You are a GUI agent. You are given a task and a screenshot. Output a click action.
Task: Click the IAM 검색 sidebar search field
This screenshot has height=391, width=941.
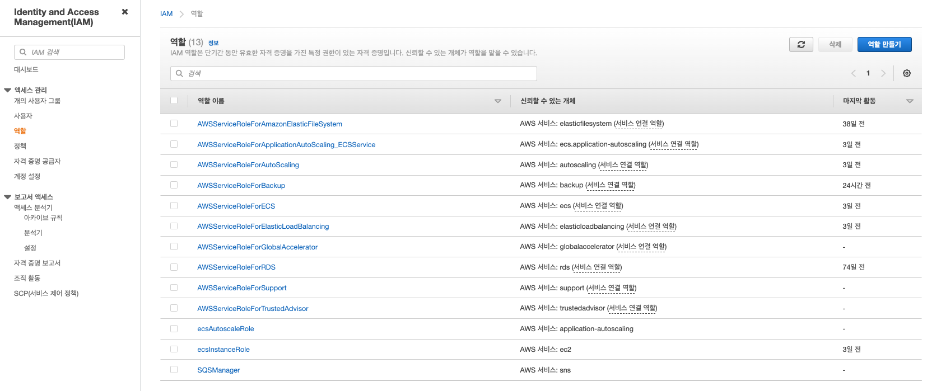(69, 52)
